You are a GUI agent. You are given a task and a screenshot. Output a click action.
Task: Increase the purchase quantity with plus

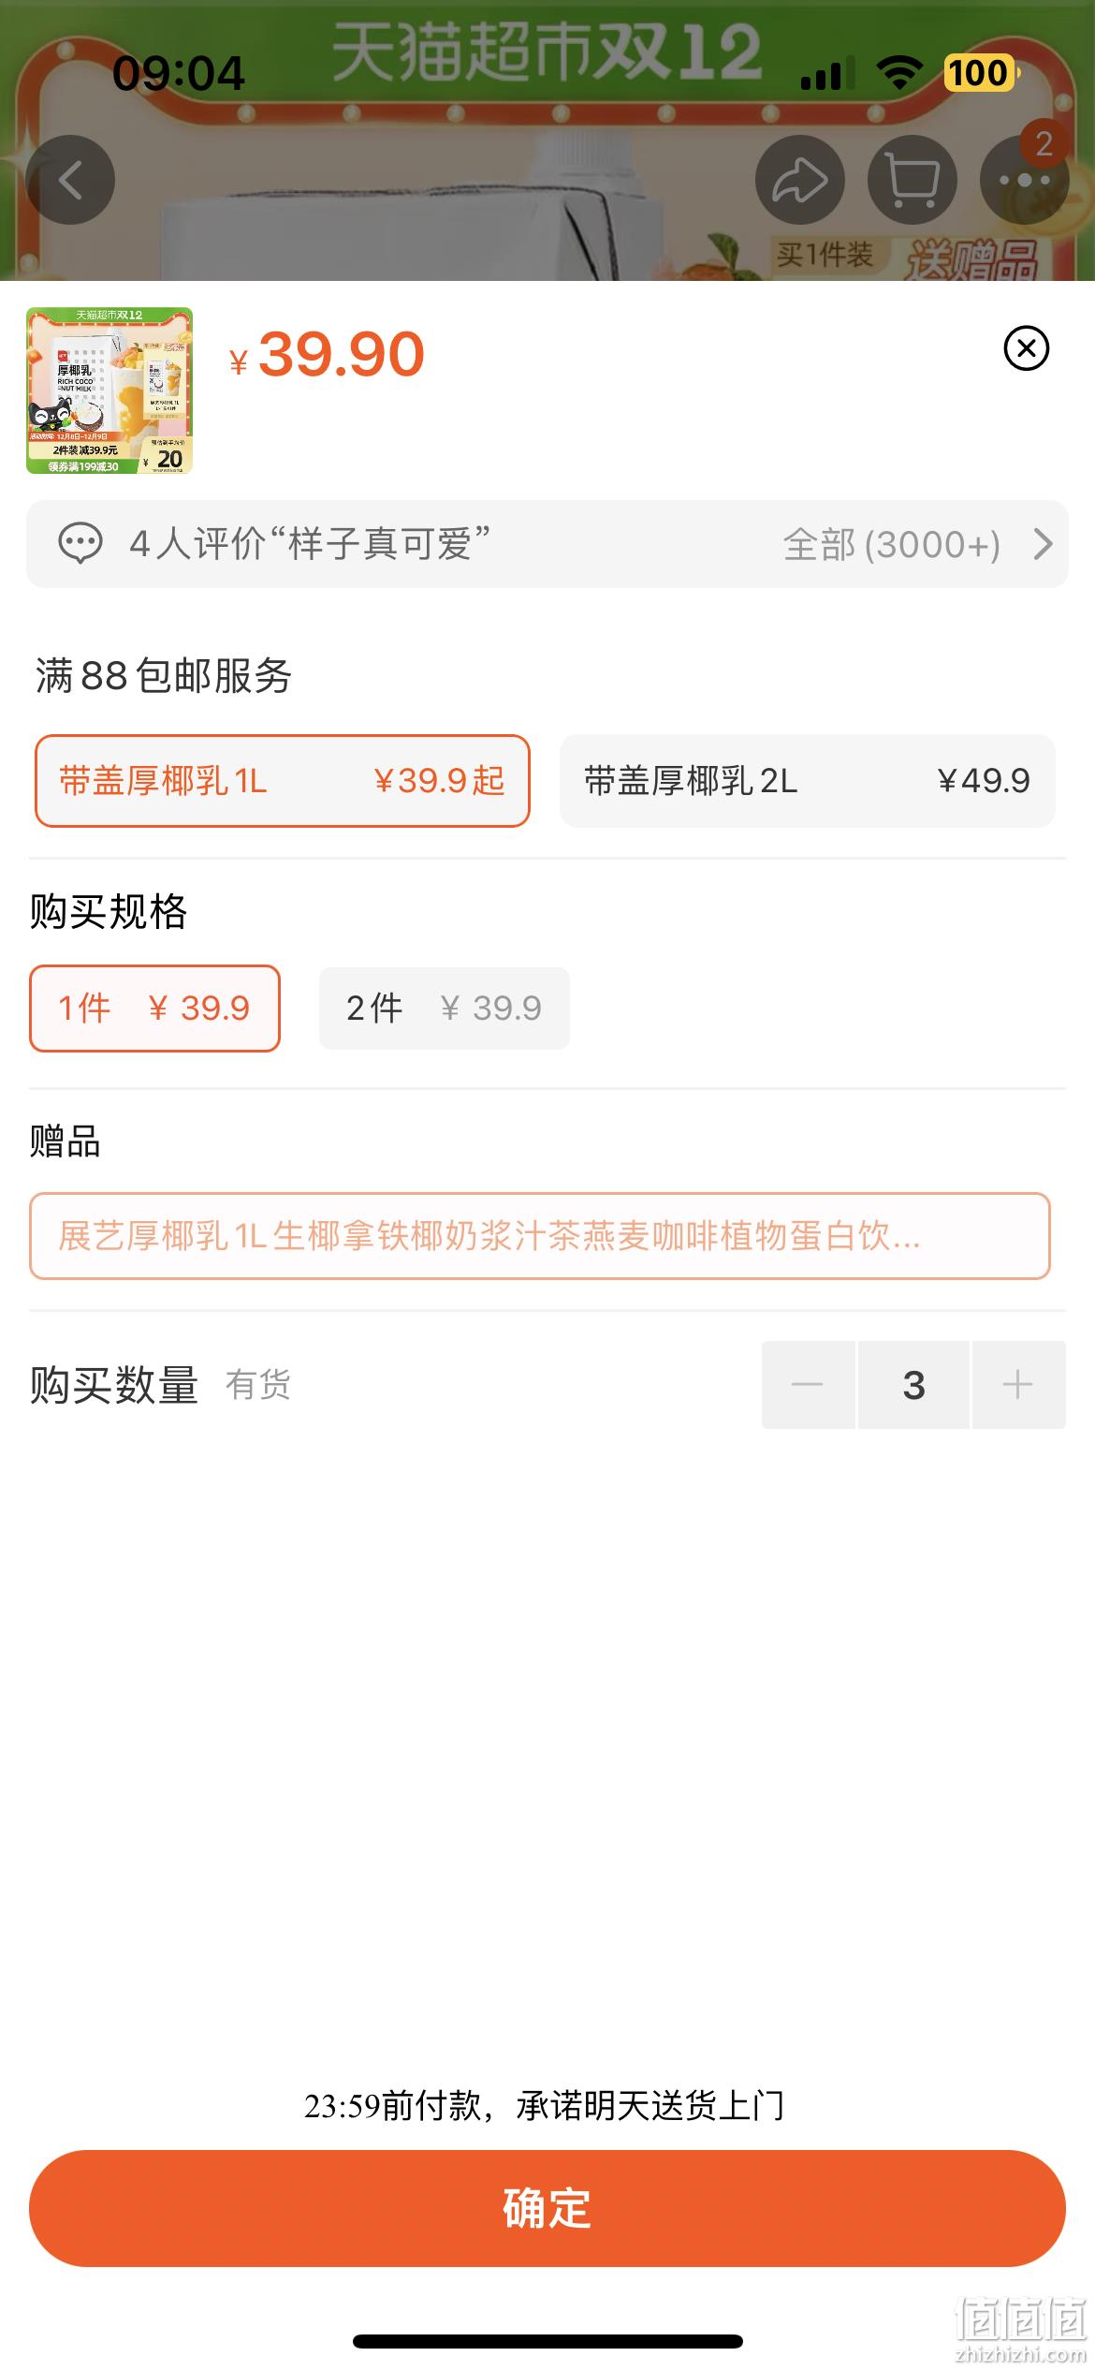(1018, 1385)
